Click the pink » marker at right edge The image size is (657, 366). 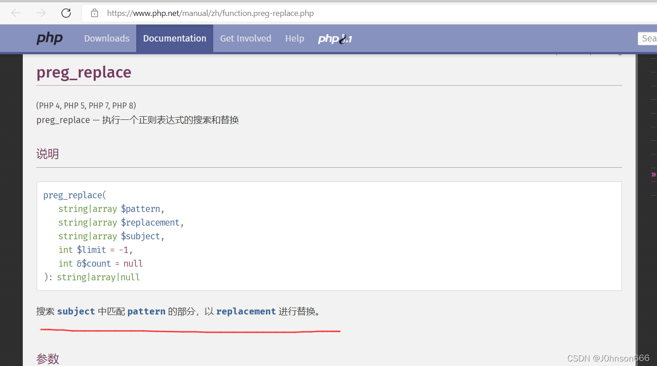coord(654,174)
